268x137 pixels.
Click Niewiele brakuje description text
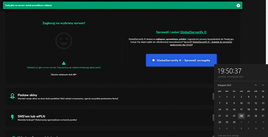tap(47, 120)
